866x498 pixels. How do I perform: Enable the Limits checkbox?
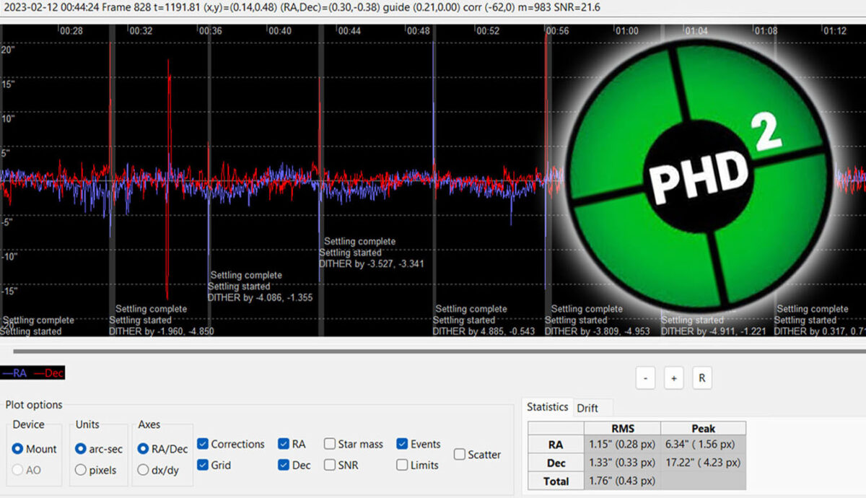coord(402,466)
